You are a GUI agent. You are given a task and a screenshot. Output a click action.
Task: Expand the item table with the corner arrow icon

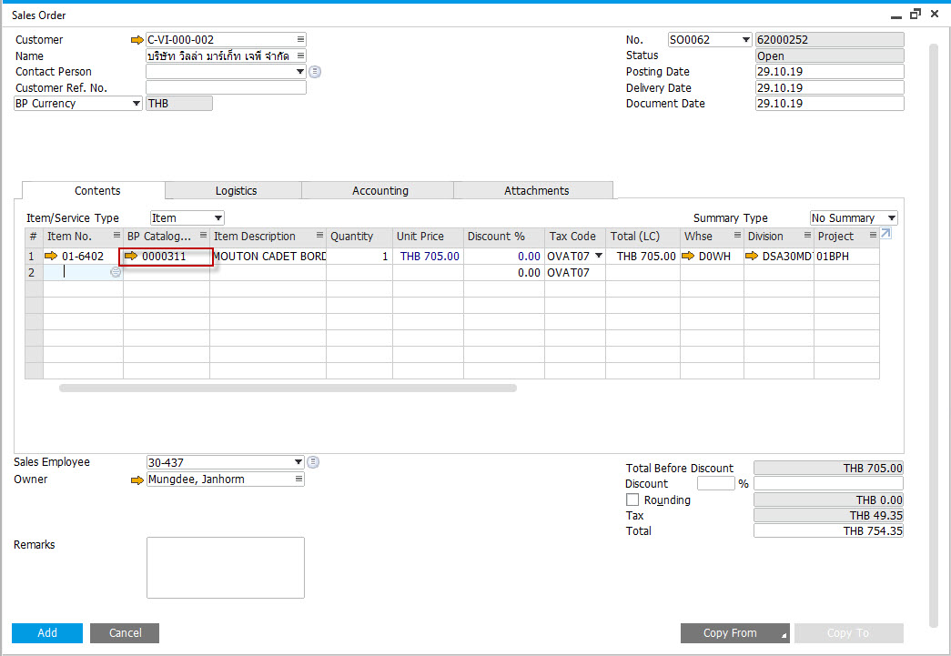(885, 234)
